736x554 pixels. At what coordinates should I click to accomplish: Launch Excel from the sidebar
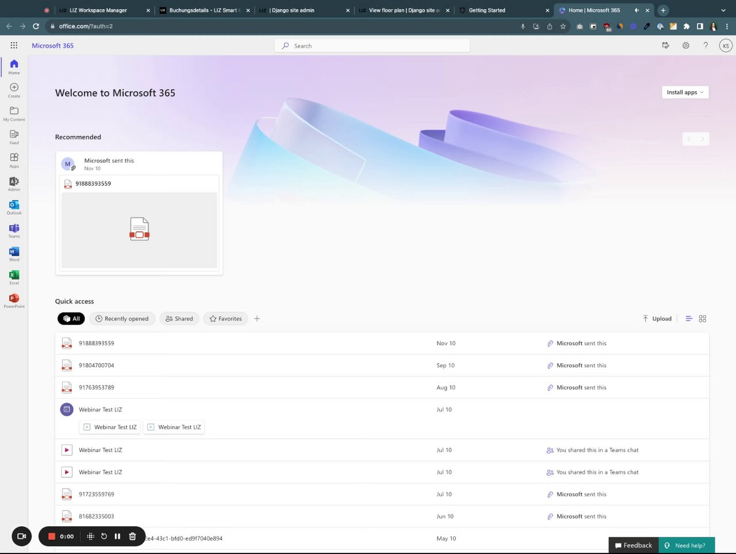tap(14, 277)
